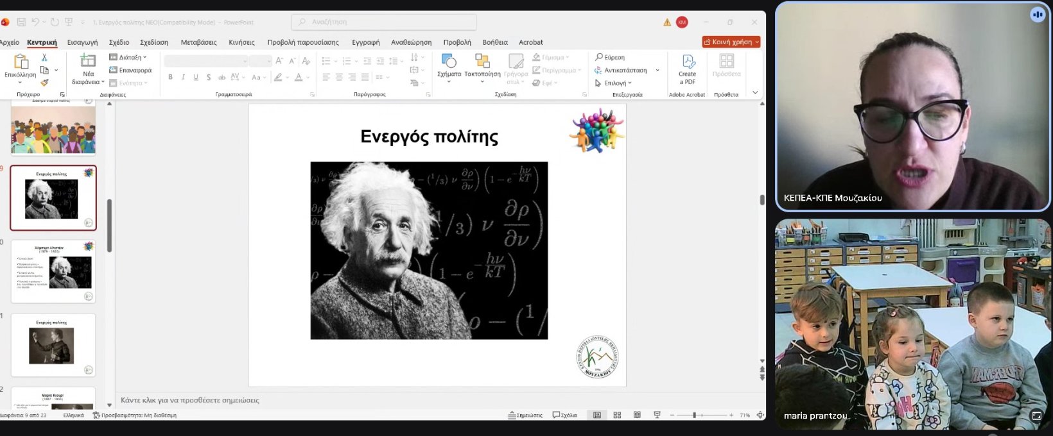This screenshot has width=1053, height=436.
Task: Toggle the Σχόλια comments pane
Action: tap(564, 415)
